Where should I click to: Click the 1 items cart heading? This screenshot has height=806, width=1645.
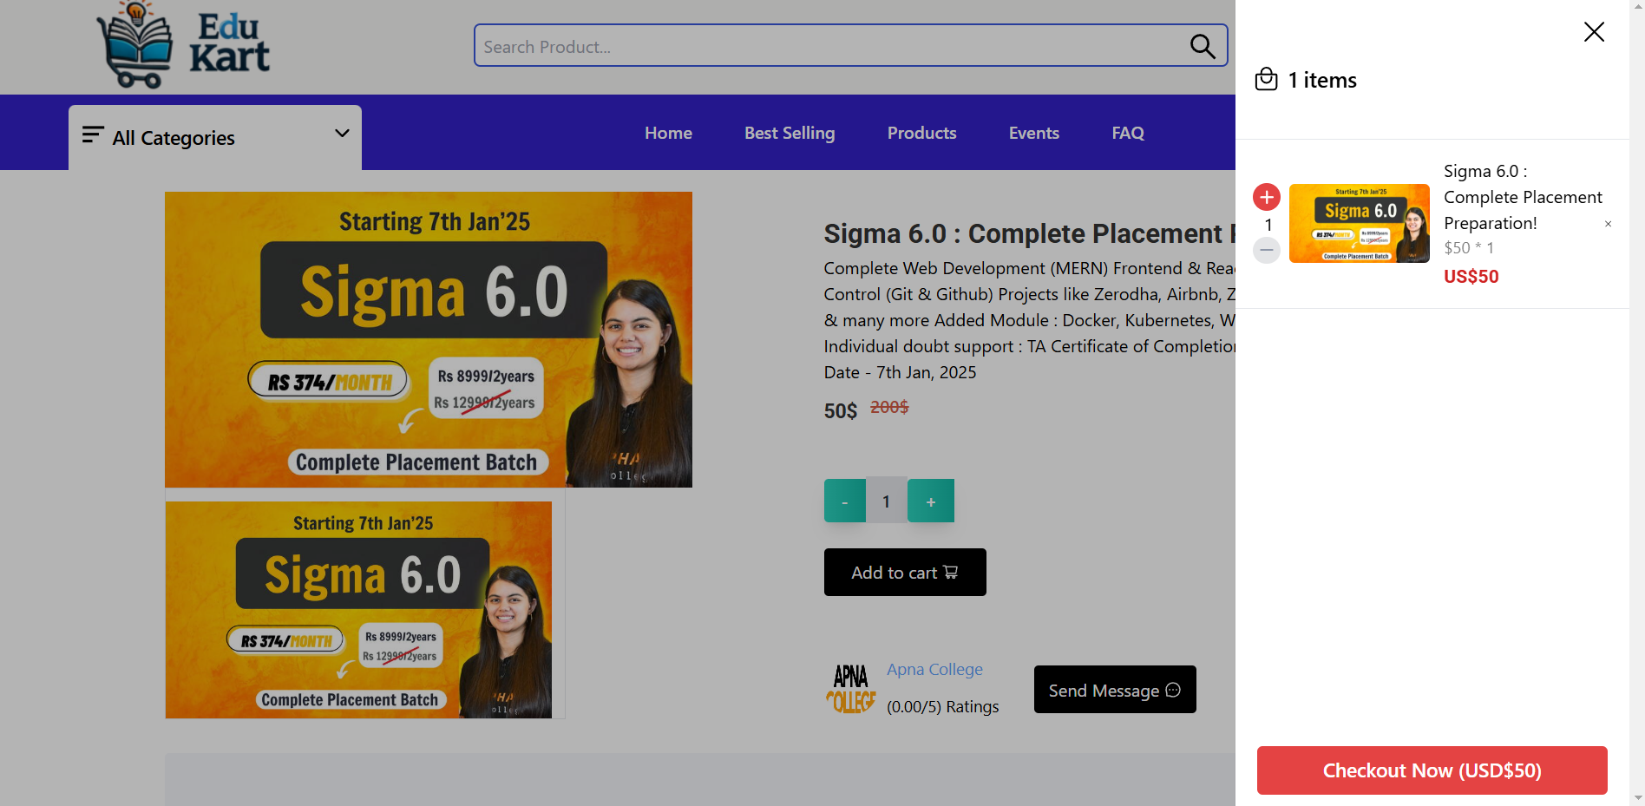pos(1322,81)
